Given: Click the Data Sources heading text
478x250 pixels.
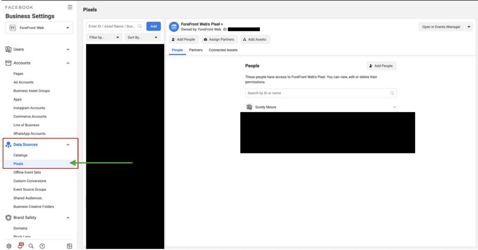Looking at the screenshot, I should 25,145.
